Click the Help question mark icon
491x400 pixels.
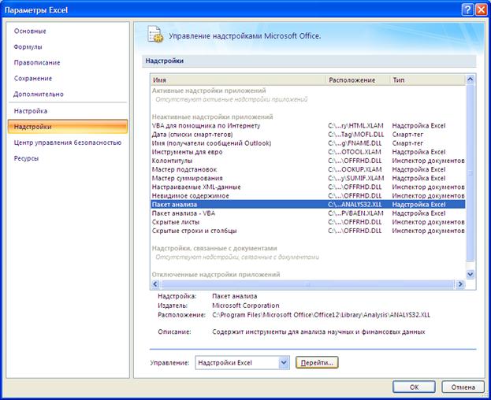click(467, 9)
